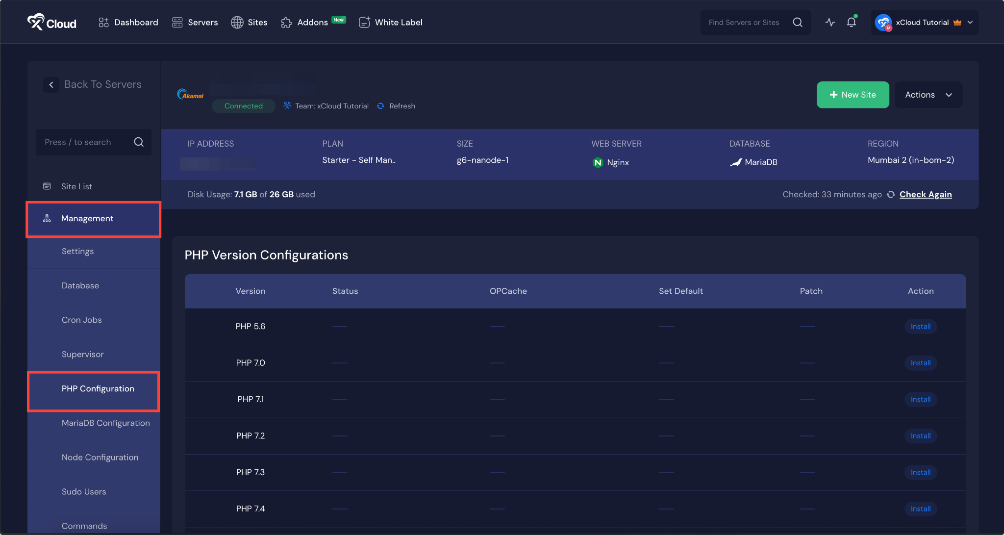Click the xCloud logo icon
This screenshot has height=535, width=1004.
36,22
